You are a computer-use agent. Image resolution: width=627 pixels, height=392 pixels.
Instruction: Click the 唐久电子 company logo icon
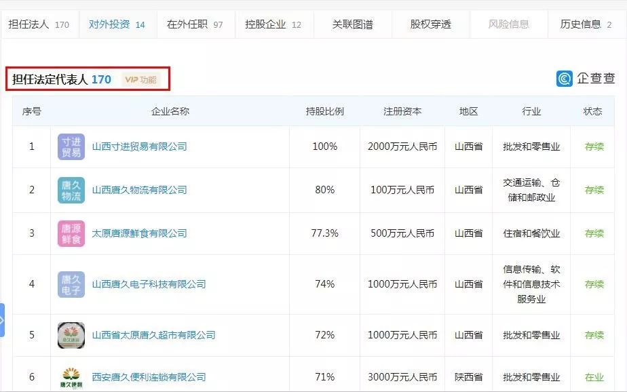(x=73, y=284)
